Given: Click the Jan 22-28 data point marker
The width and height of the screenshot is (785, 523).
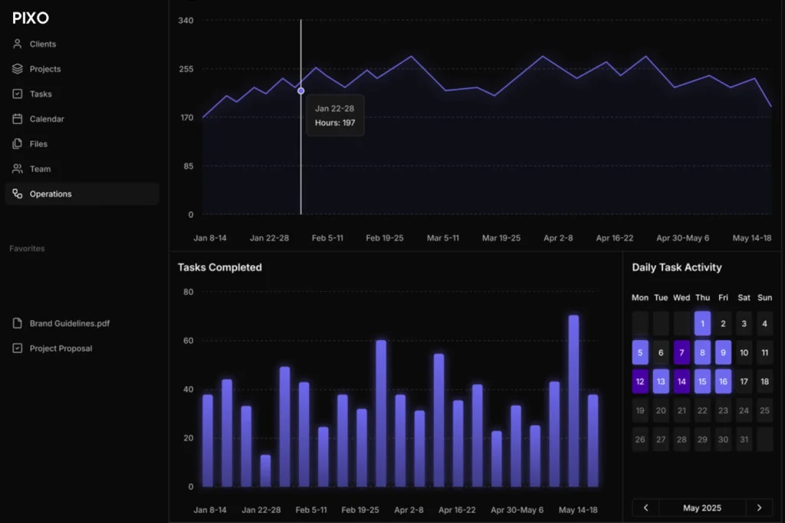Looking at the screenshot, I should (301, 91).
